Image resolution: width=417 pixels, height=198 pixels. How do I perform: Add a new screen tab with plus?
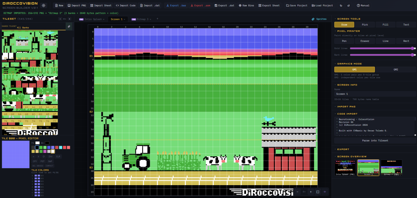(157, 19)
